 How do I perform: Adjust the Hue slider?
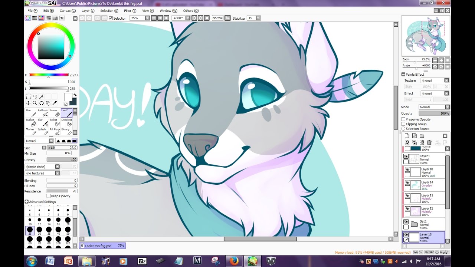(49, 75)
